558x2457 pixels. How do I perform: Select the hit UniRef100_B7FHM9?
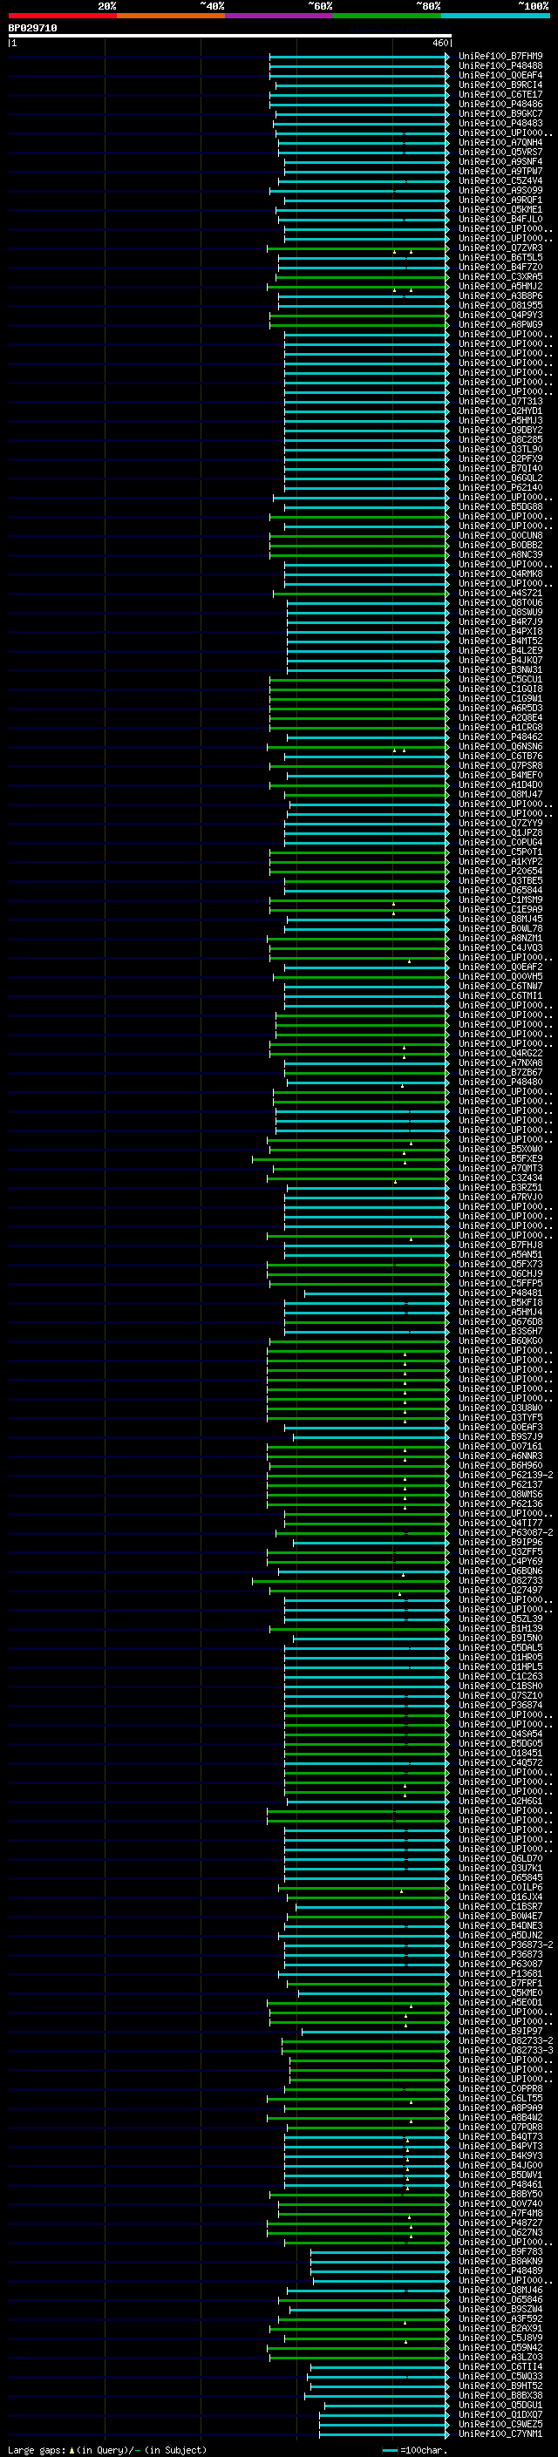point(500,57)
